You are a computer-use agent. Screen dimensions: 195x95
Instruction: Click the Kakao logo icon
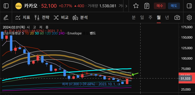click(x=18, y=6)
